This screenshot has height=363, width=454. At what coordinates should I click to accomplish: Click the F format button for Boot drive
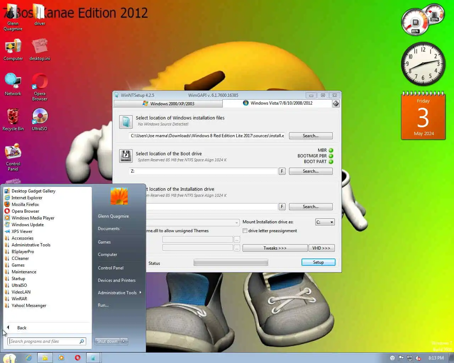coord(282,171)
